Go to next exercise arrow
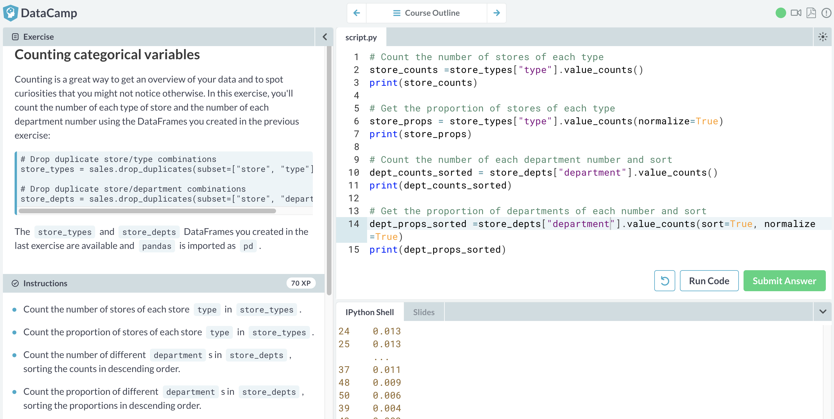 pos(496,13)
